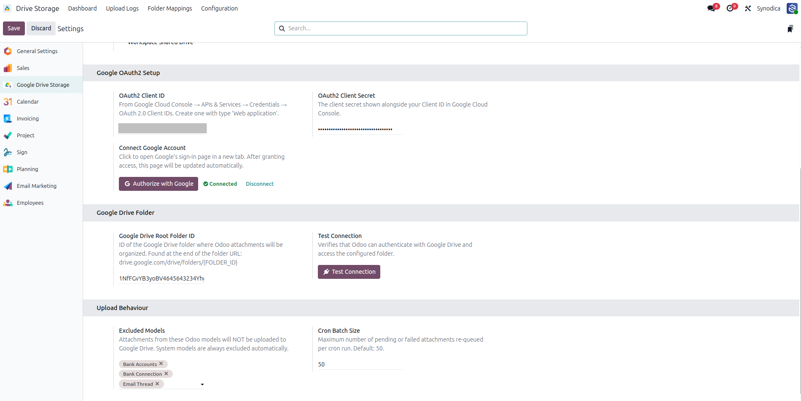Open the activities clock icon
Screen dimensions: 801x401
730,8
